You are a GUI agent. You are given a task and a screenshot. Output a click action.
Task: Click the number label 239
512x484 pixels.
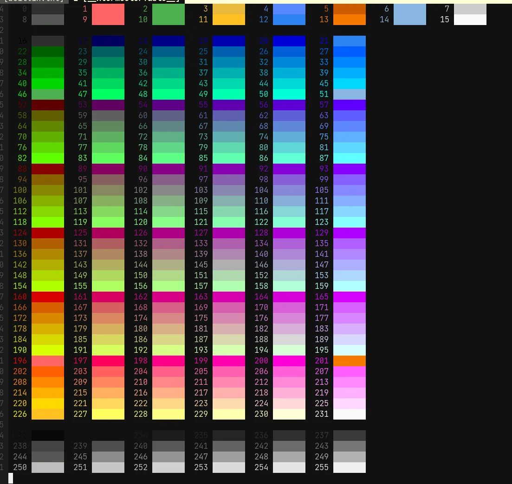(x=80, y=446)
